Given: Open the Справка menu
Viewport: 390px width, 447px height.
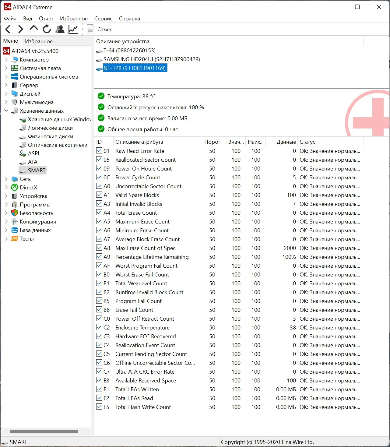Looking at the screenshot, I should [x=129, y=19].
